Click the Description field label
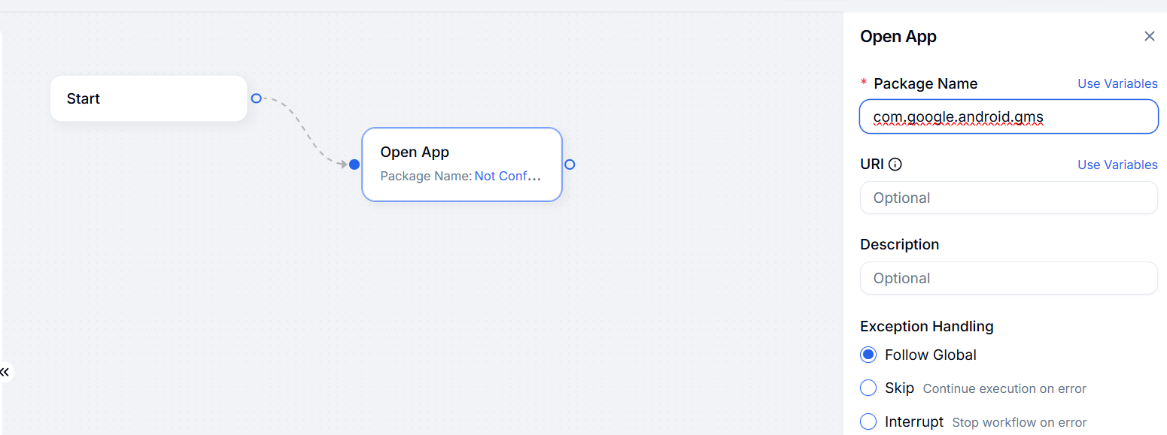This screenshot has width=1167, height=435. pos(899,244)
